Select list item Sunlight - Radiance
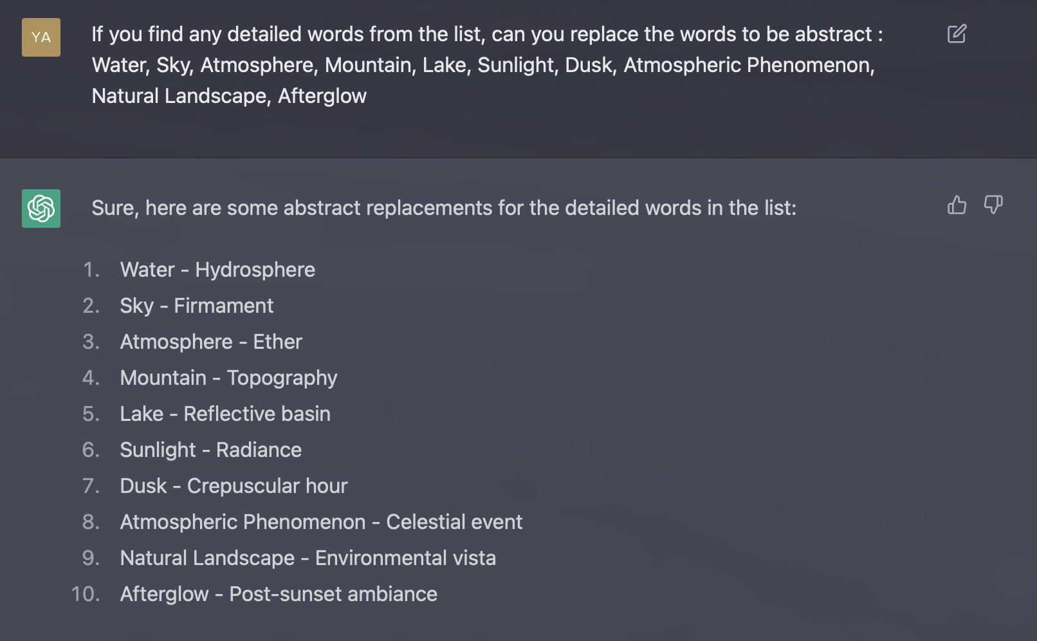The width and height of the screenshot is (1037, 641). (210, 450)
